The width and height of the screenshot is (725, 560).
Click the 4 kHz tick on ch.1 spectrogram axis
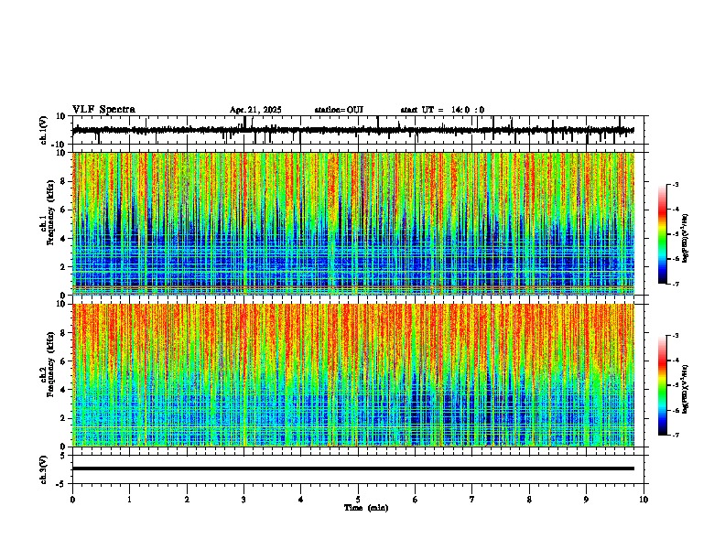(64, 239)
